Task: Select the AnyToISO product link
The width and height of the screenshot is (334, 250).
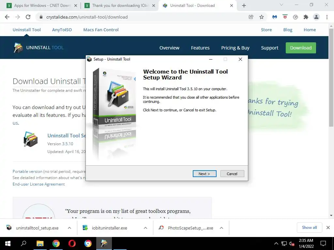Action: pos(62,30)
